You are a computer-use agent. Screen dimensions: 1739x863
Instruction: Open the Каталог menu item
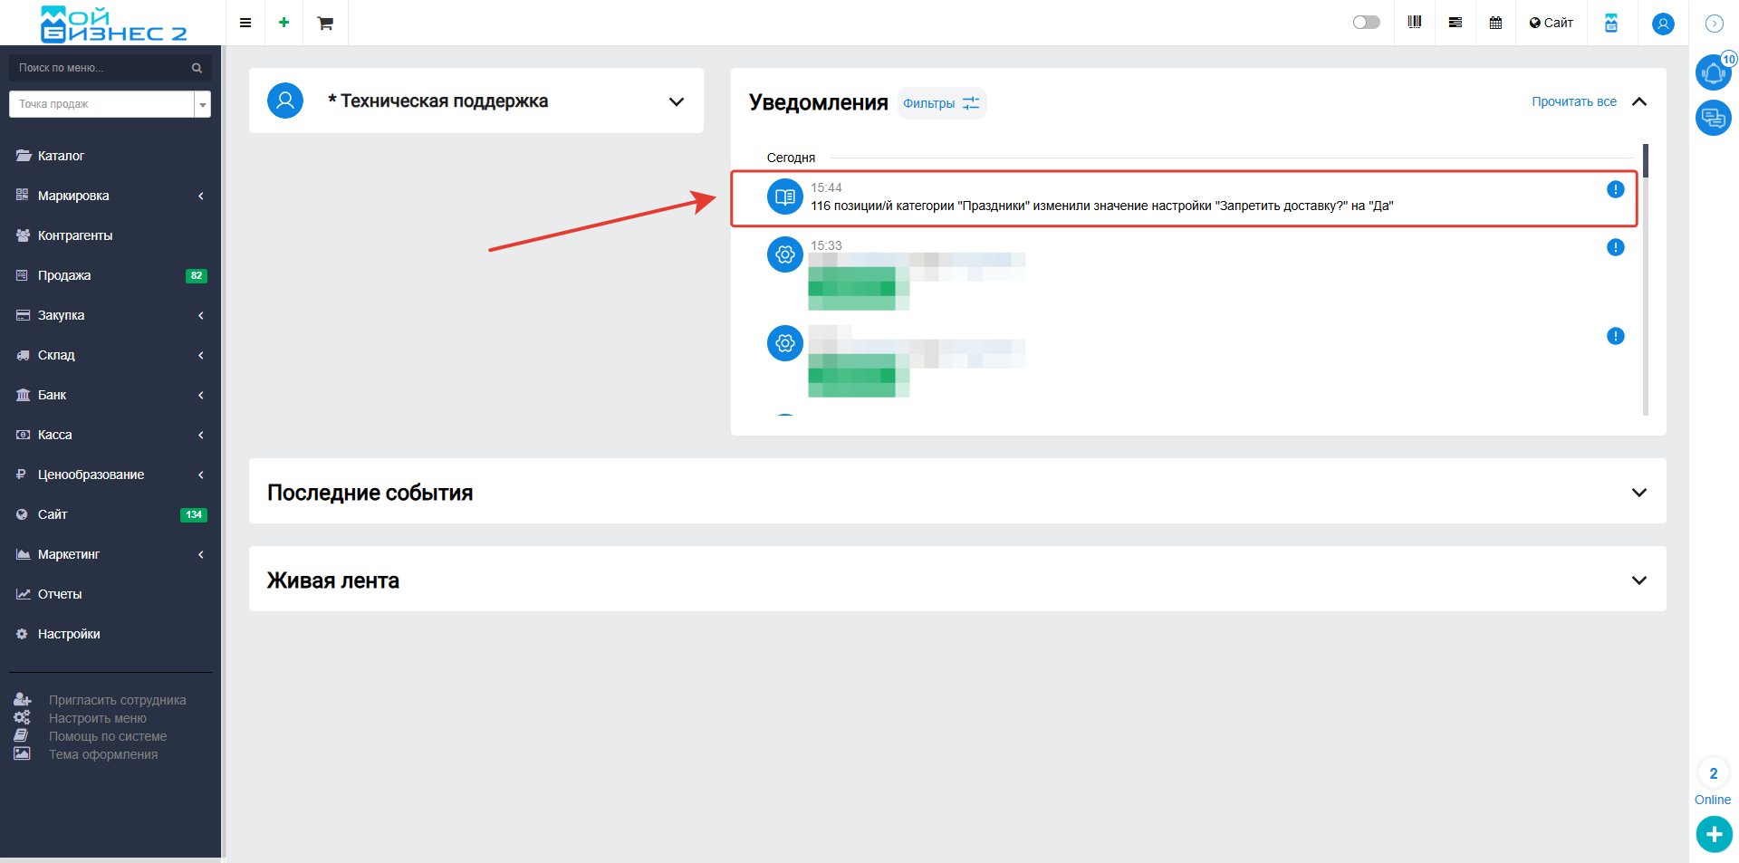coord(61,156)
